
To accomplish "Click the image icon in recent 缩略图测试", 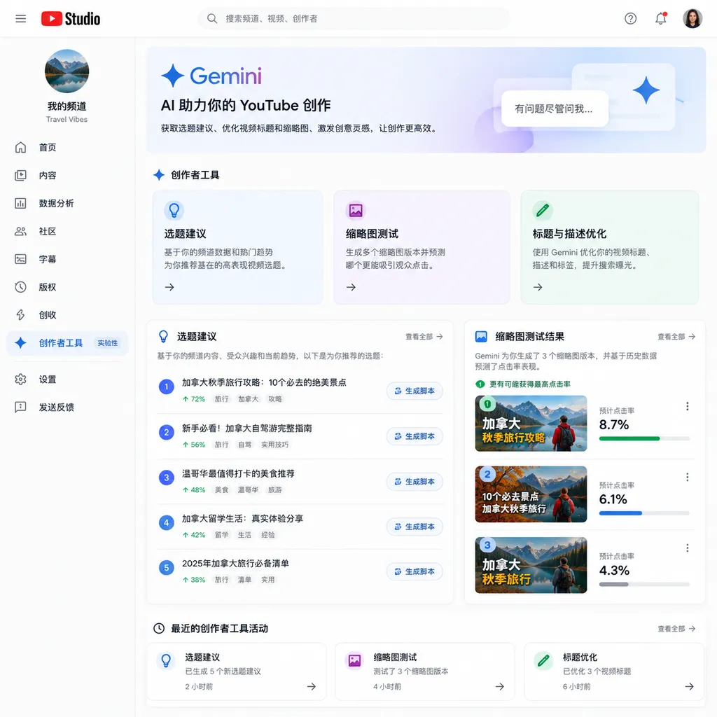I will point(354,661).
